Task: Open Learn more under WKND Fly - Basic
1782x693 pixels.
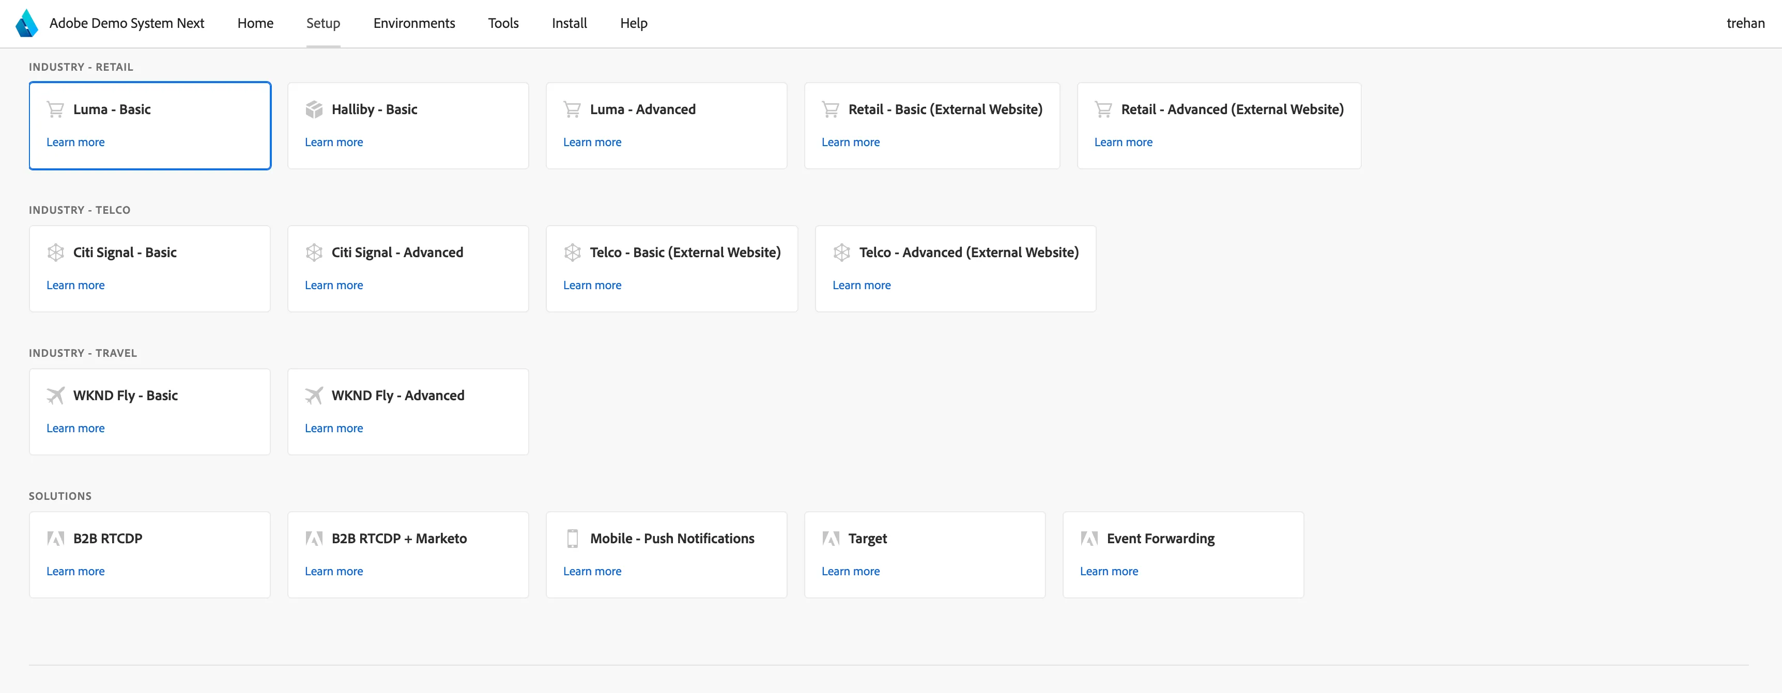Action: click(75, 428)
